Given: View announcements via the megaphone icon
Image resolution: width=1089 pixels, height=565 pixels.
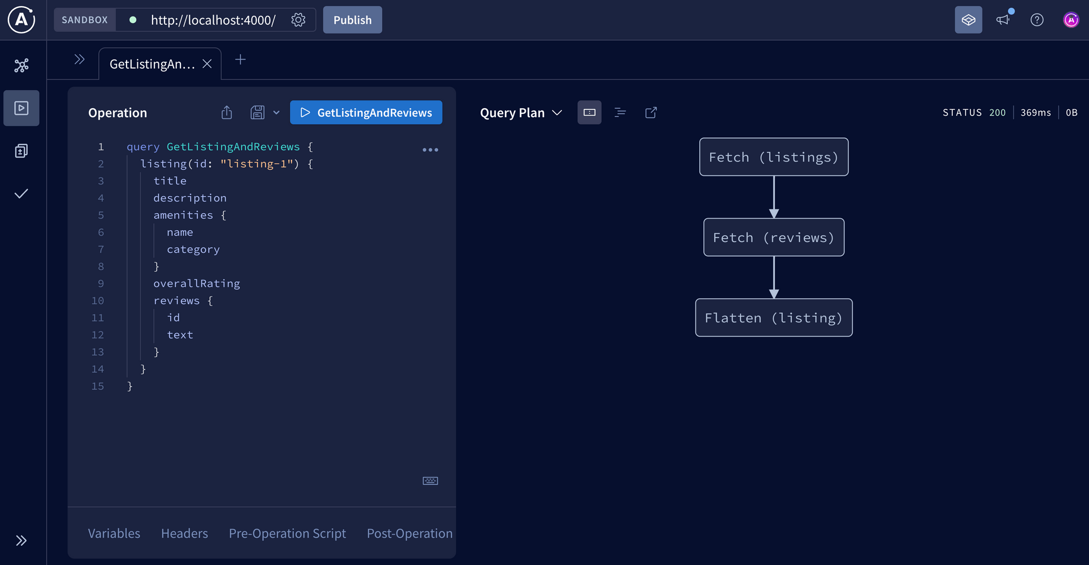Looking at the screenshot, I should click(1003, 19).
